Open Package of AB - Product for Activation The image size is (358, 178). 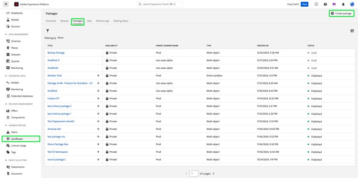[70, 84]
